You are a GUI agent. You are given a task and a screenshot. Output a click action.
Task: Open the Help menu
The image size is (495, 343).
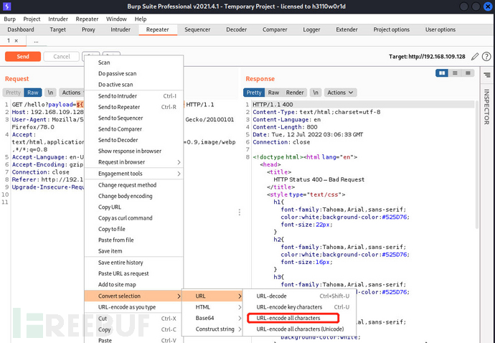click(x=141, y=19)
